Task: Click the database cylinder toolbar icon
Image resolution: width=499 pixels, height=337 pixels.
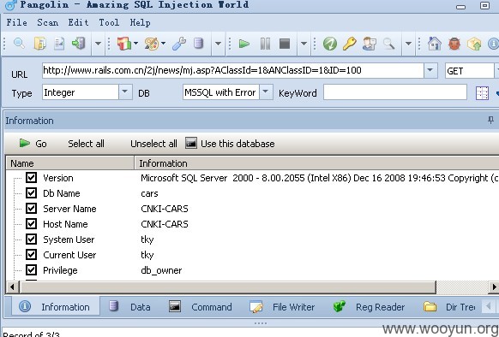Action: [199, 44]
